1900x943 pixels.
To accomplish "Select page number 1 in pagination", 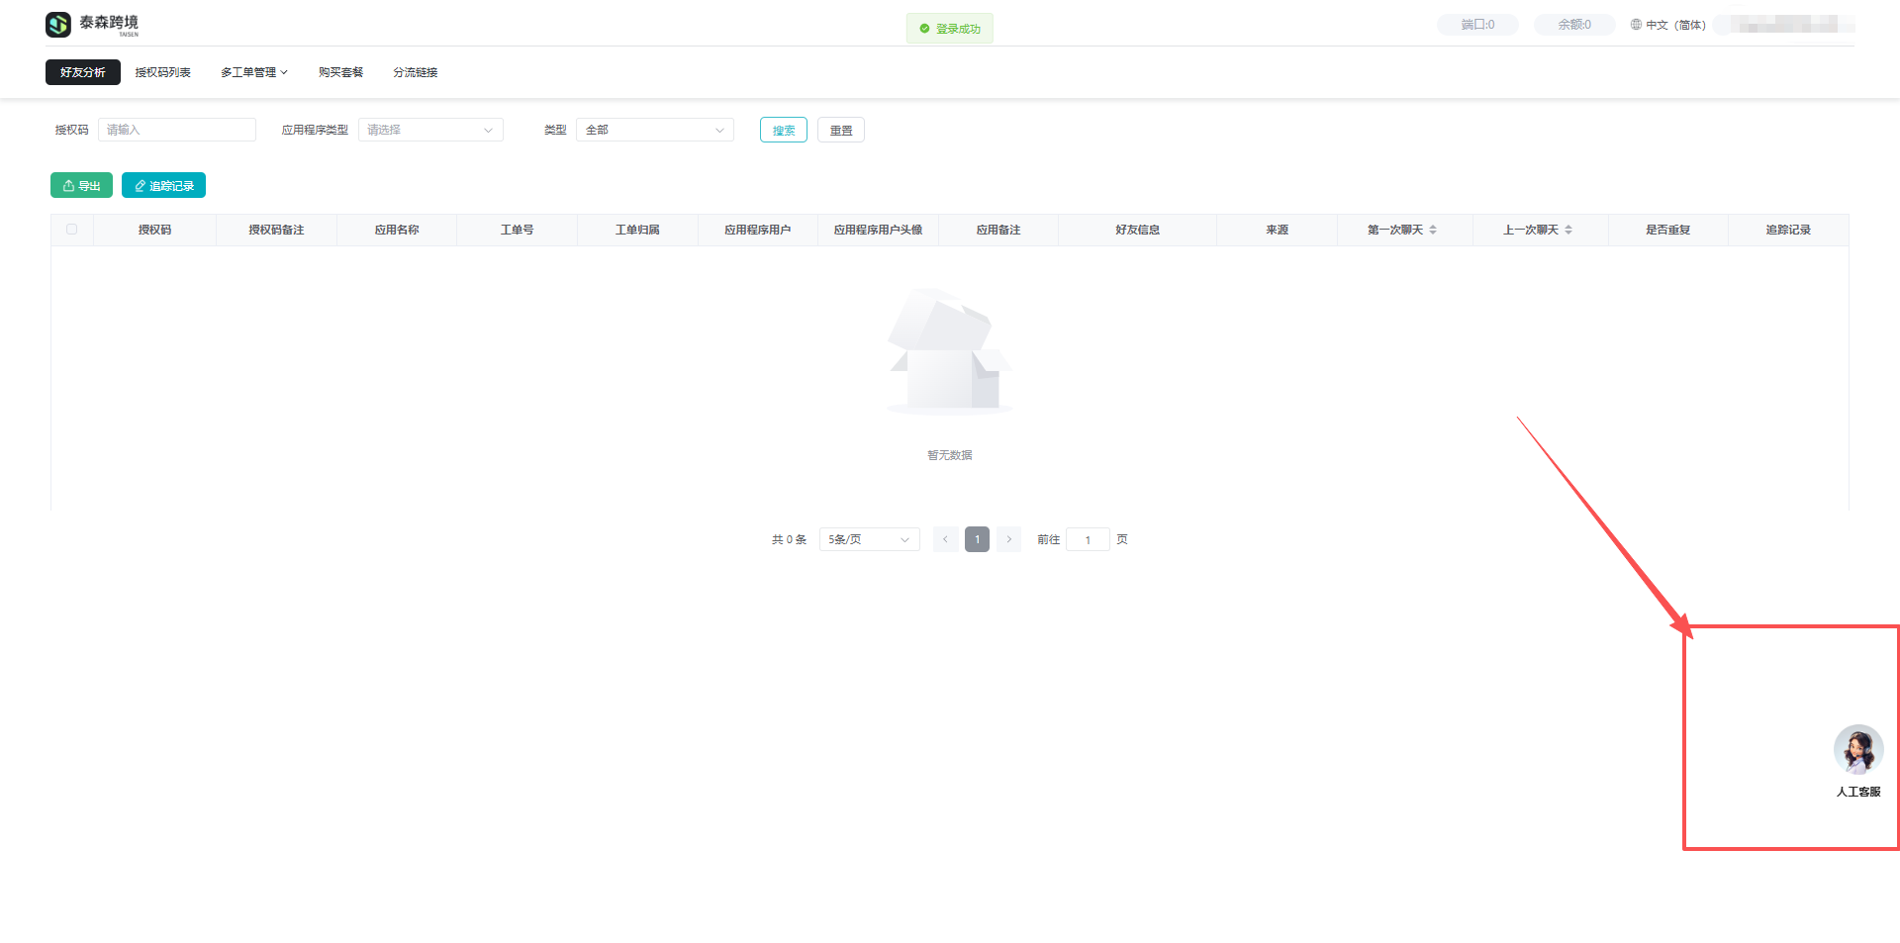I will coord(977,539).
